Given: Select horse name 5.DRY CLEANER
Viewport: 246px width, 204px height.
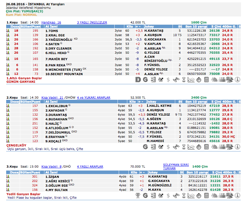Looking at the screenshot, I should [58, 48].
